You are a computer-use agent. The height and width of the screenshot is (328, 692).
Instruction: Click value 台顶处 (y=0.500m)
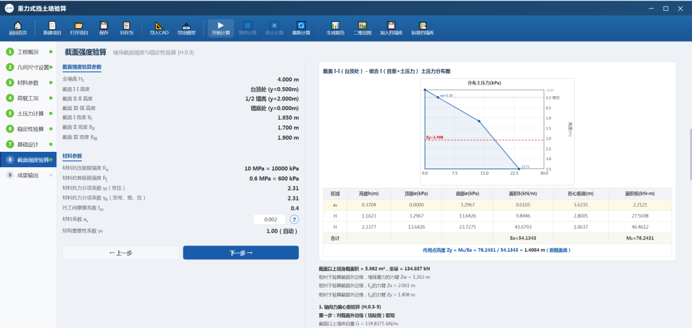coord(275,89)
